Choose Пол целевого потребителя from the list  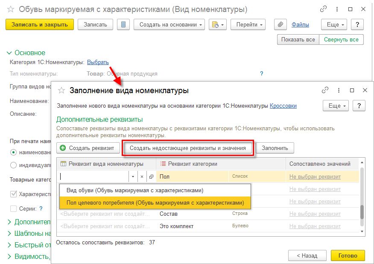click(155, 202)
